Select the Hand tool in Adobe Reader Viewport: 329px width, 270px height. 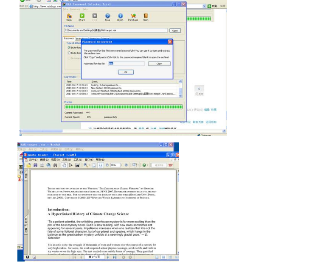[x=64, y=165]
